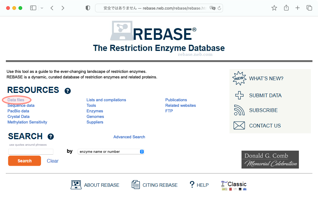Open the Enzymes link

pos(95,111)
